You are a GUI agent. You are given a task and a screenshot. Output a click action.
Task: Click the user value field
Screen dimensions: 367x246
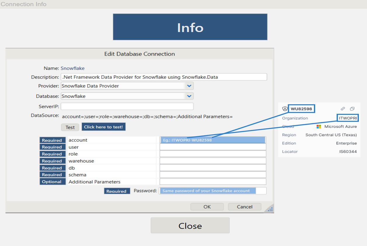[213, 147]
